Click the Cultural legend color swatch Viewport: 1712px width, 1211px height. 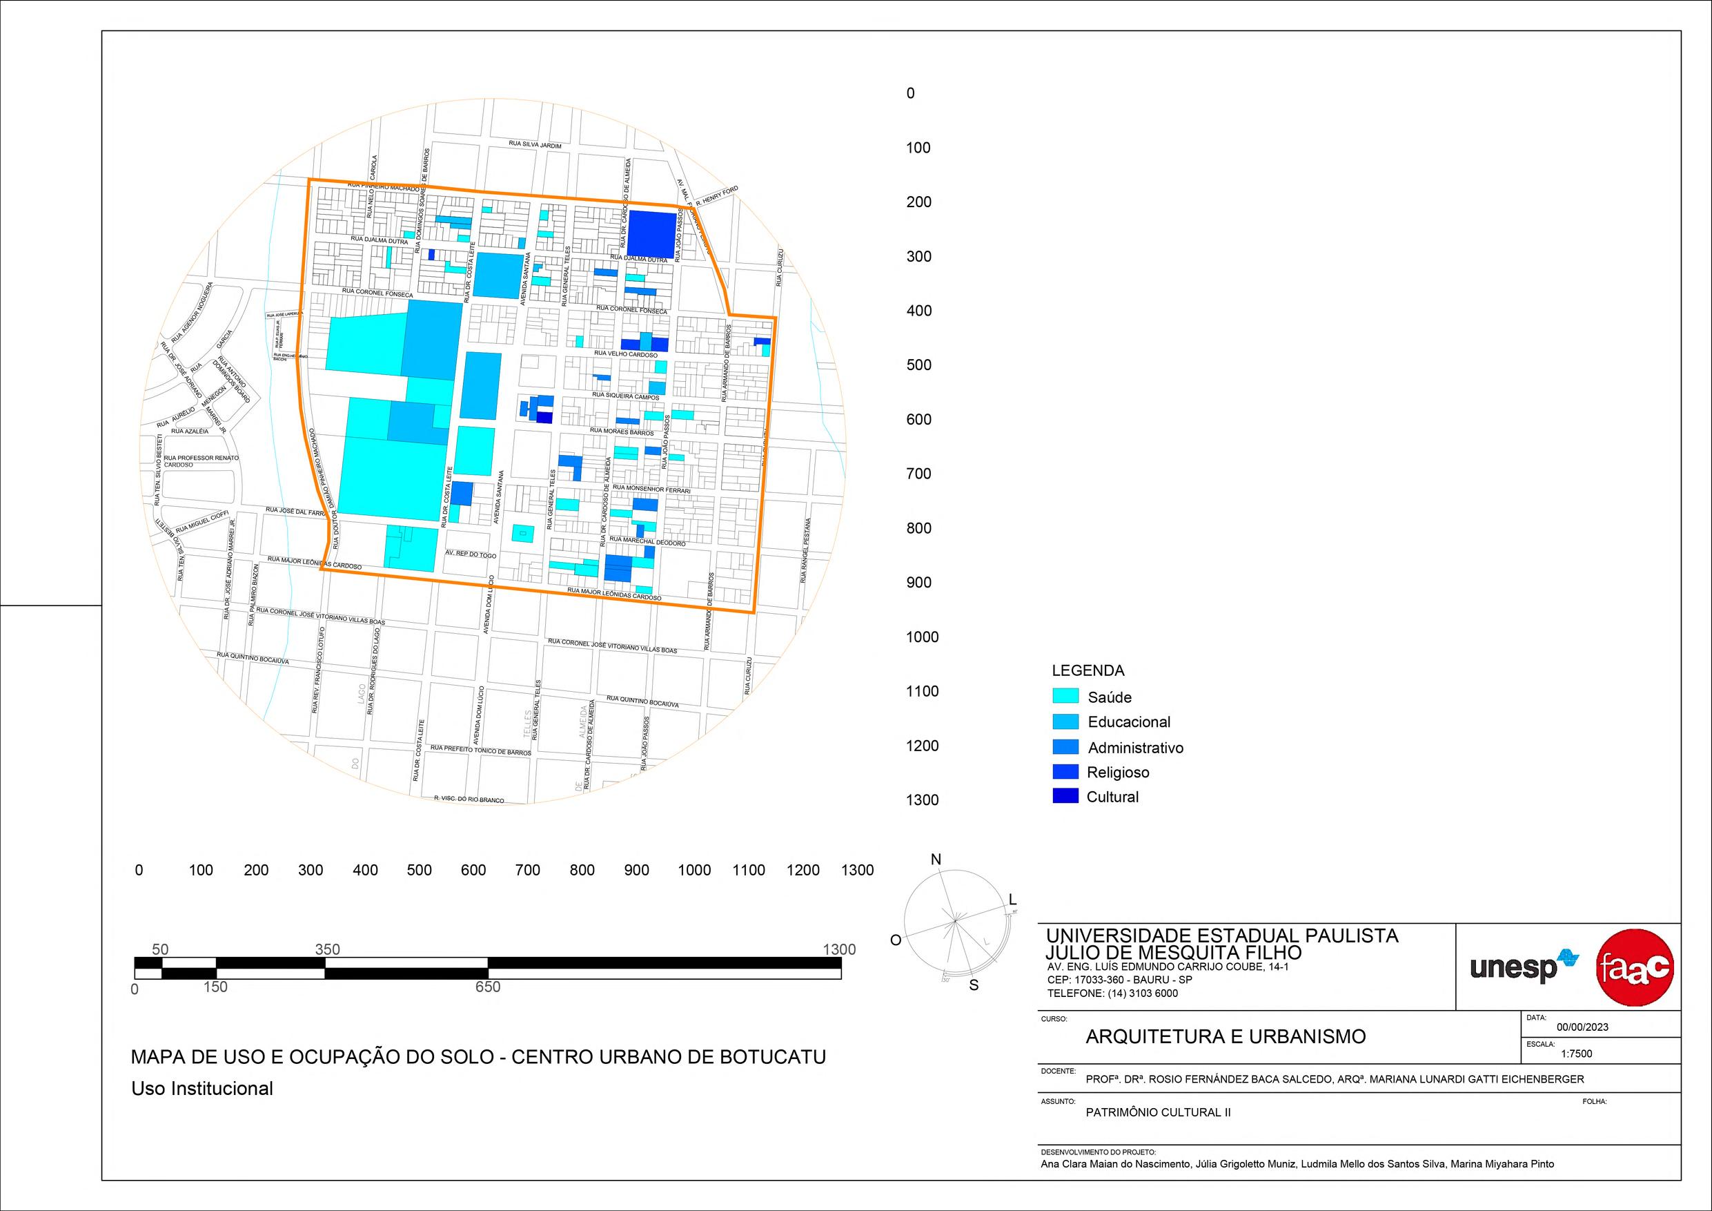click(x=1065, y=796)
